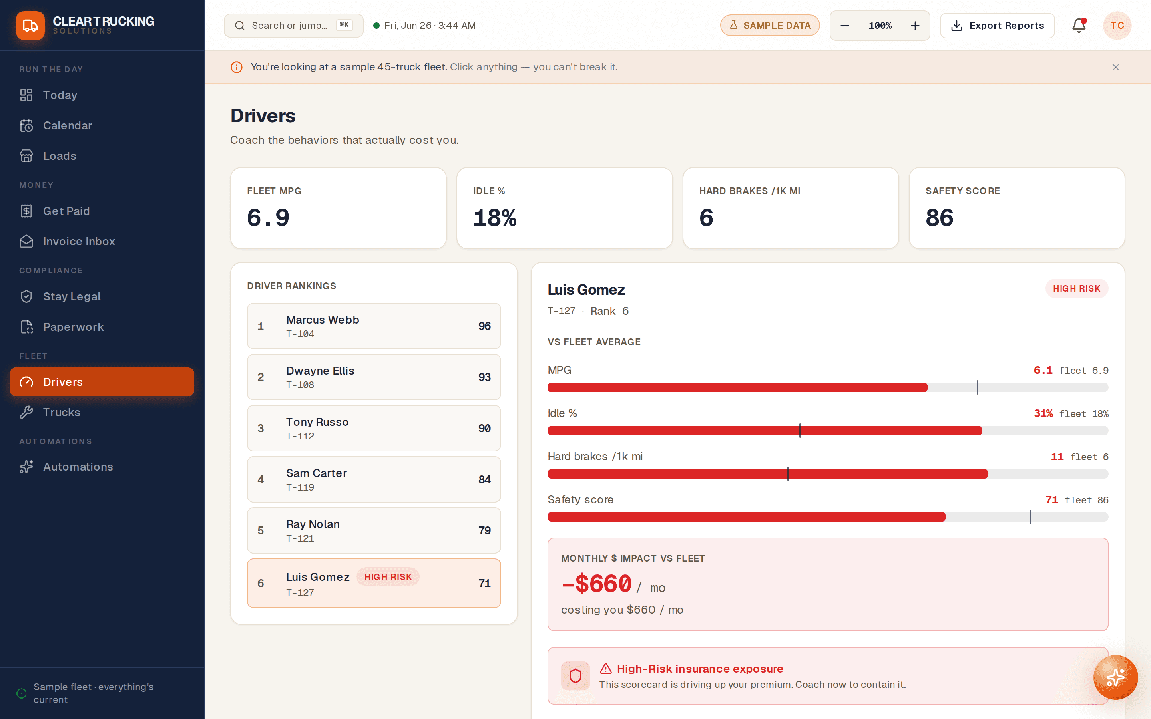Open the Safety Score stat card
The image size is (1151, 719).
(x=1017, y=208)
